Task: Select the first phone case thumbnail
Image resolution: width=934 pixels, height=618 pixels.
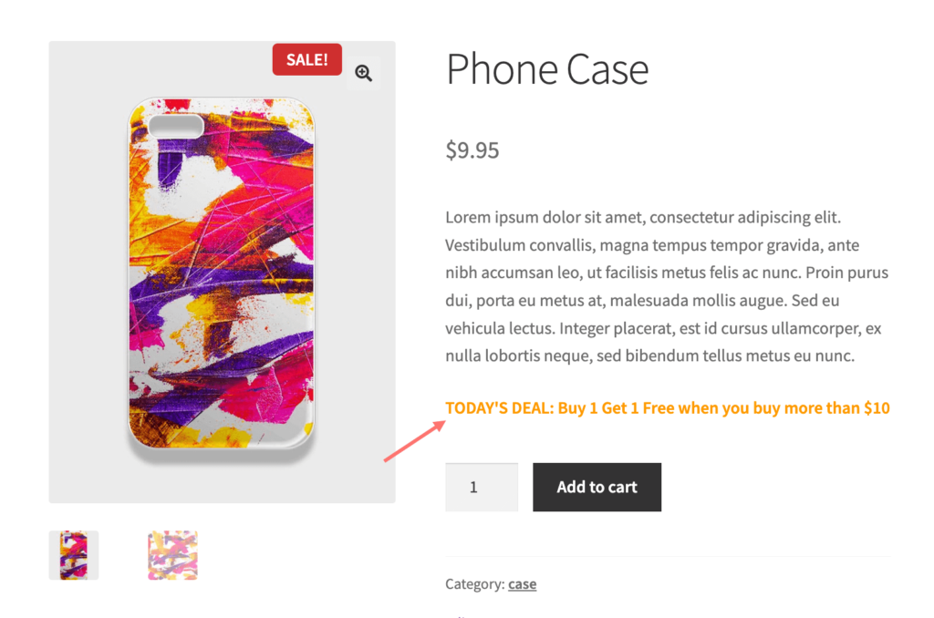Action: click(x=74, y=555)
